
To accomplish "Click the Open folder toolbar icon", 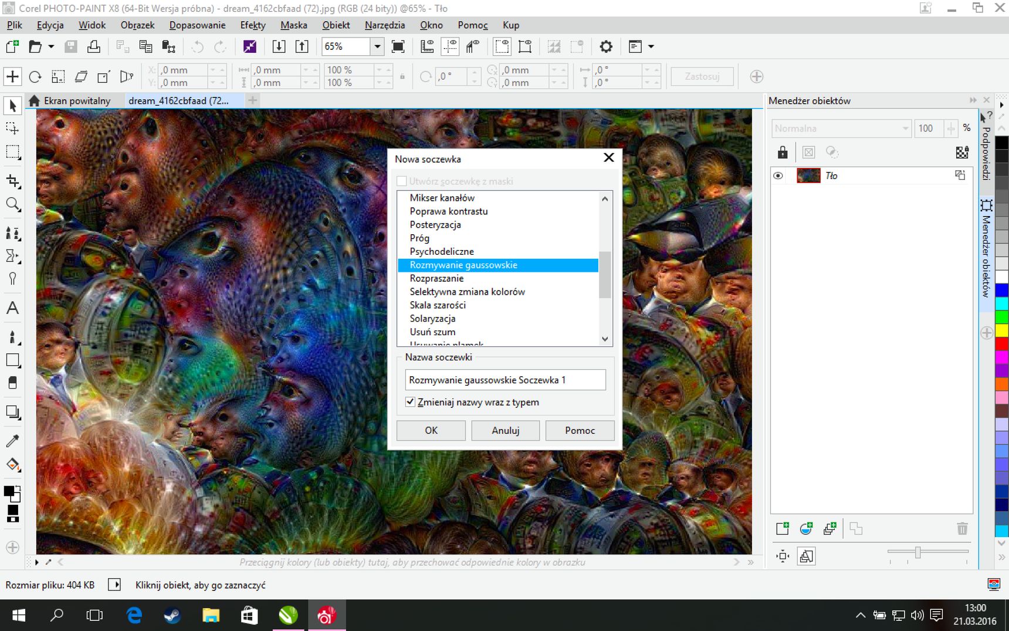I will coord(35,46).
